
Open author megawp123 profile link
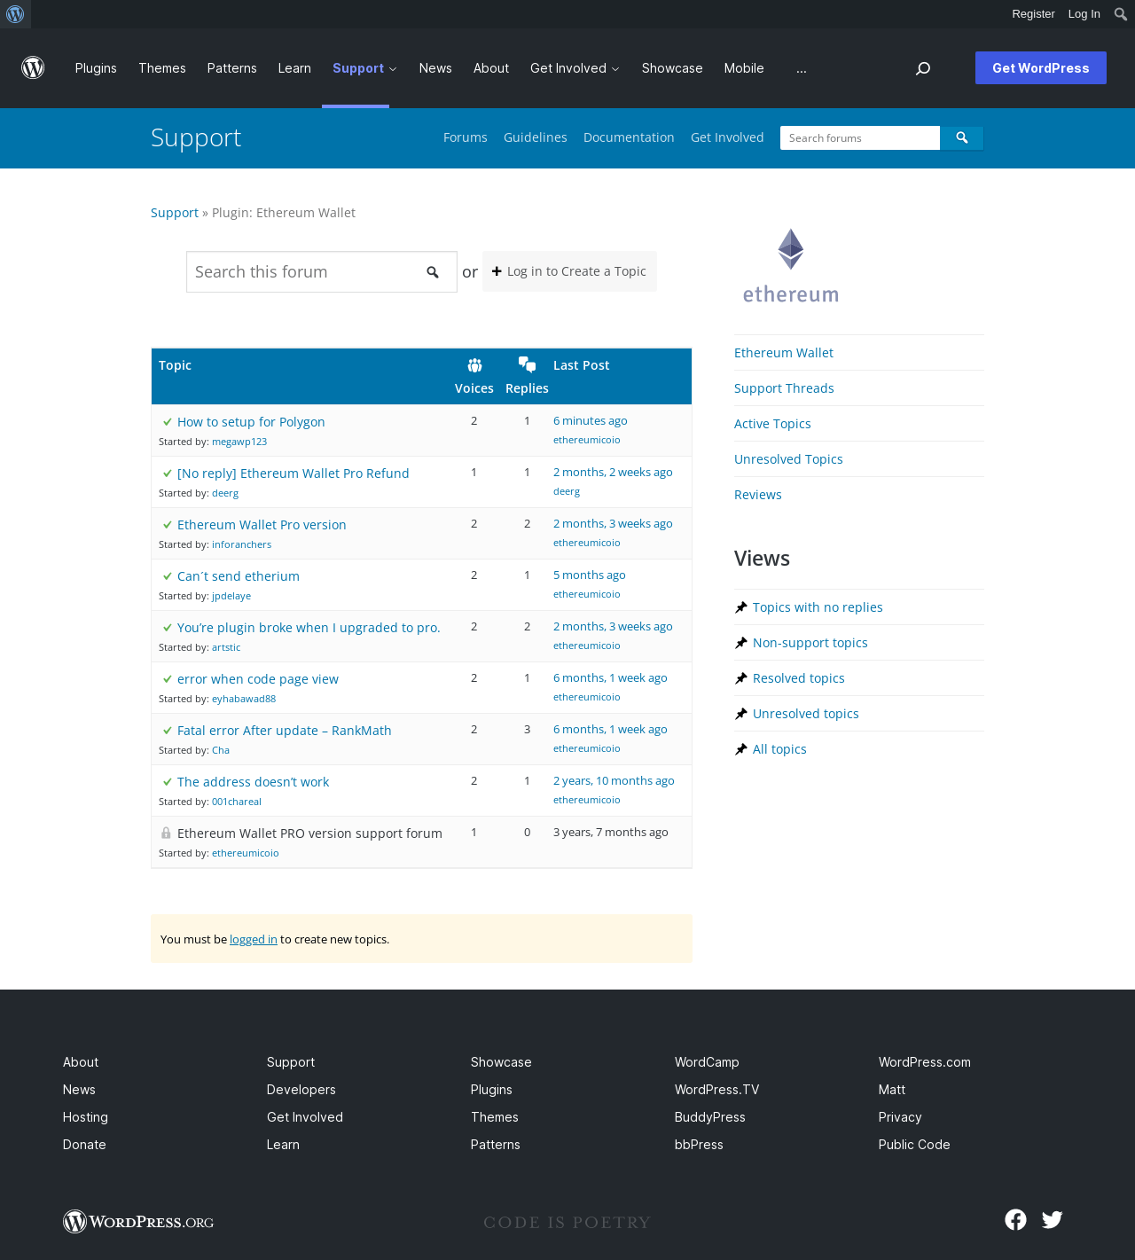coord(239,442)
